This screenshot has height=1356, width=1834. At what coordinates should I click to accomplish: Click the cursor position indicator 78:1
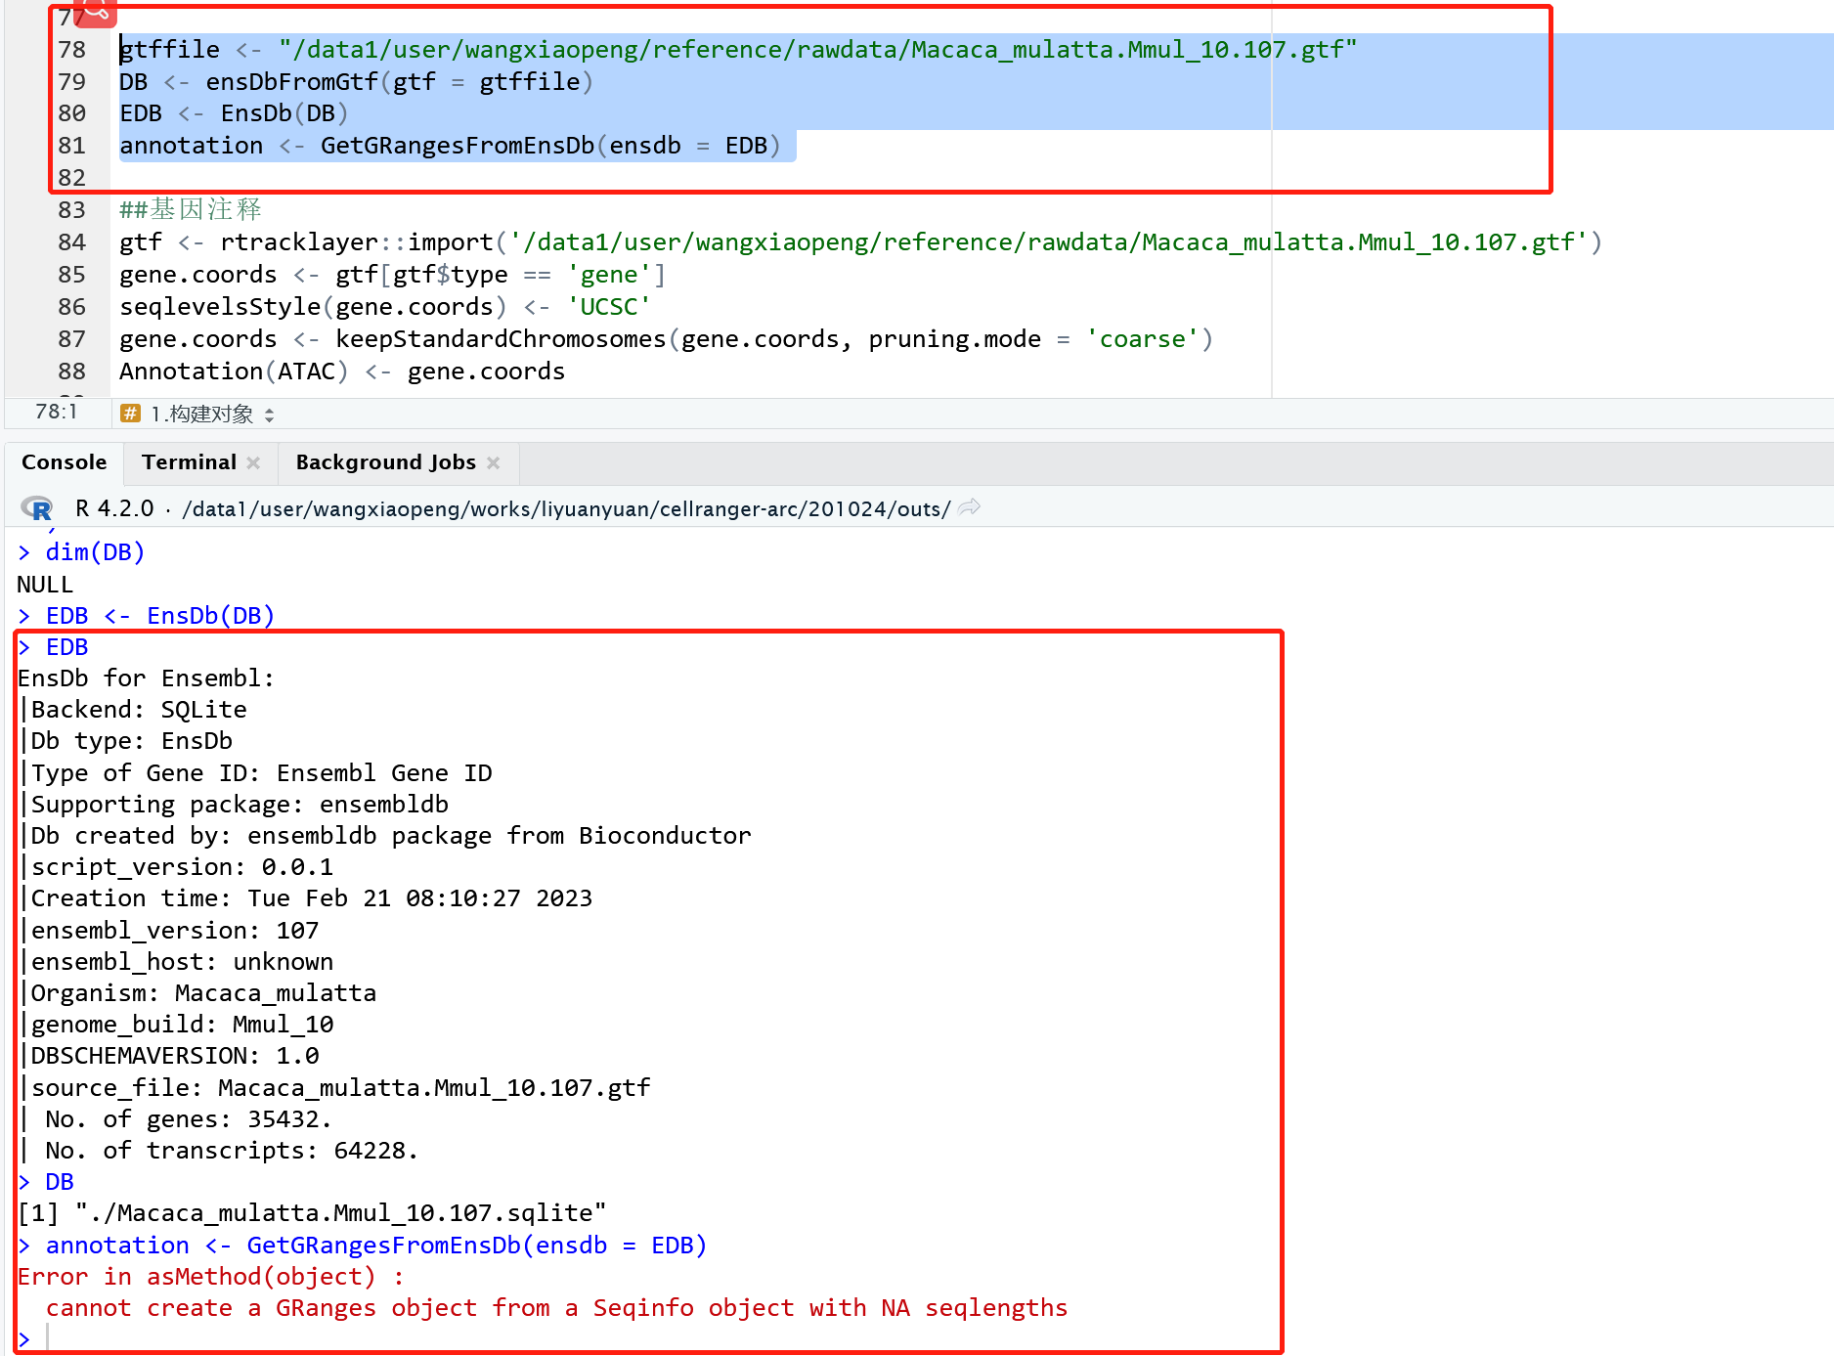(58, 412)
